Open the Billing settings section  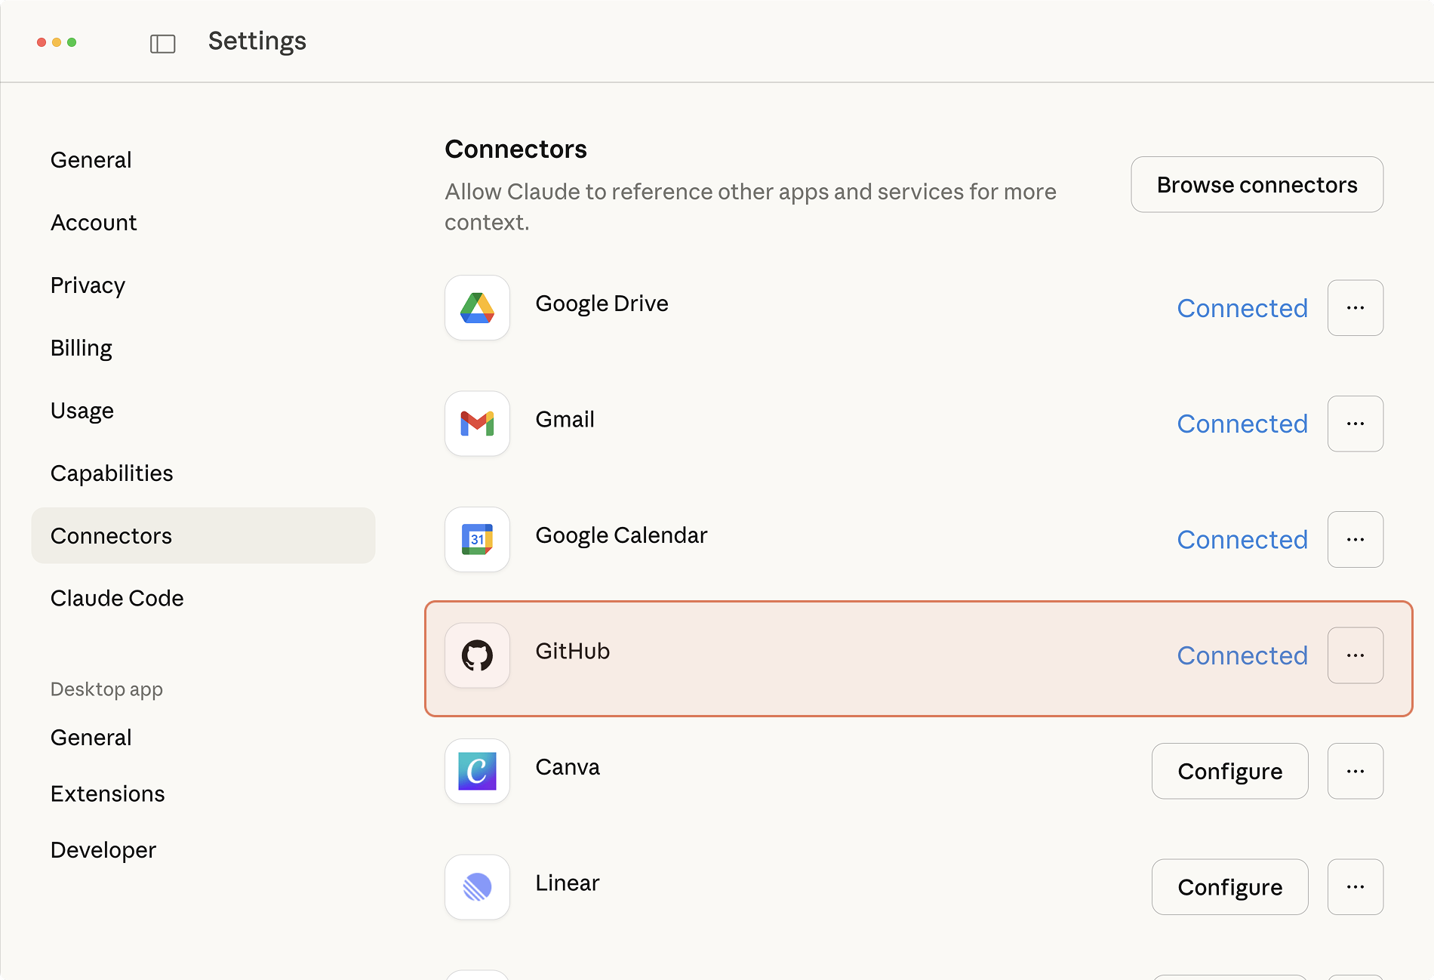click(x=82, y=347)
